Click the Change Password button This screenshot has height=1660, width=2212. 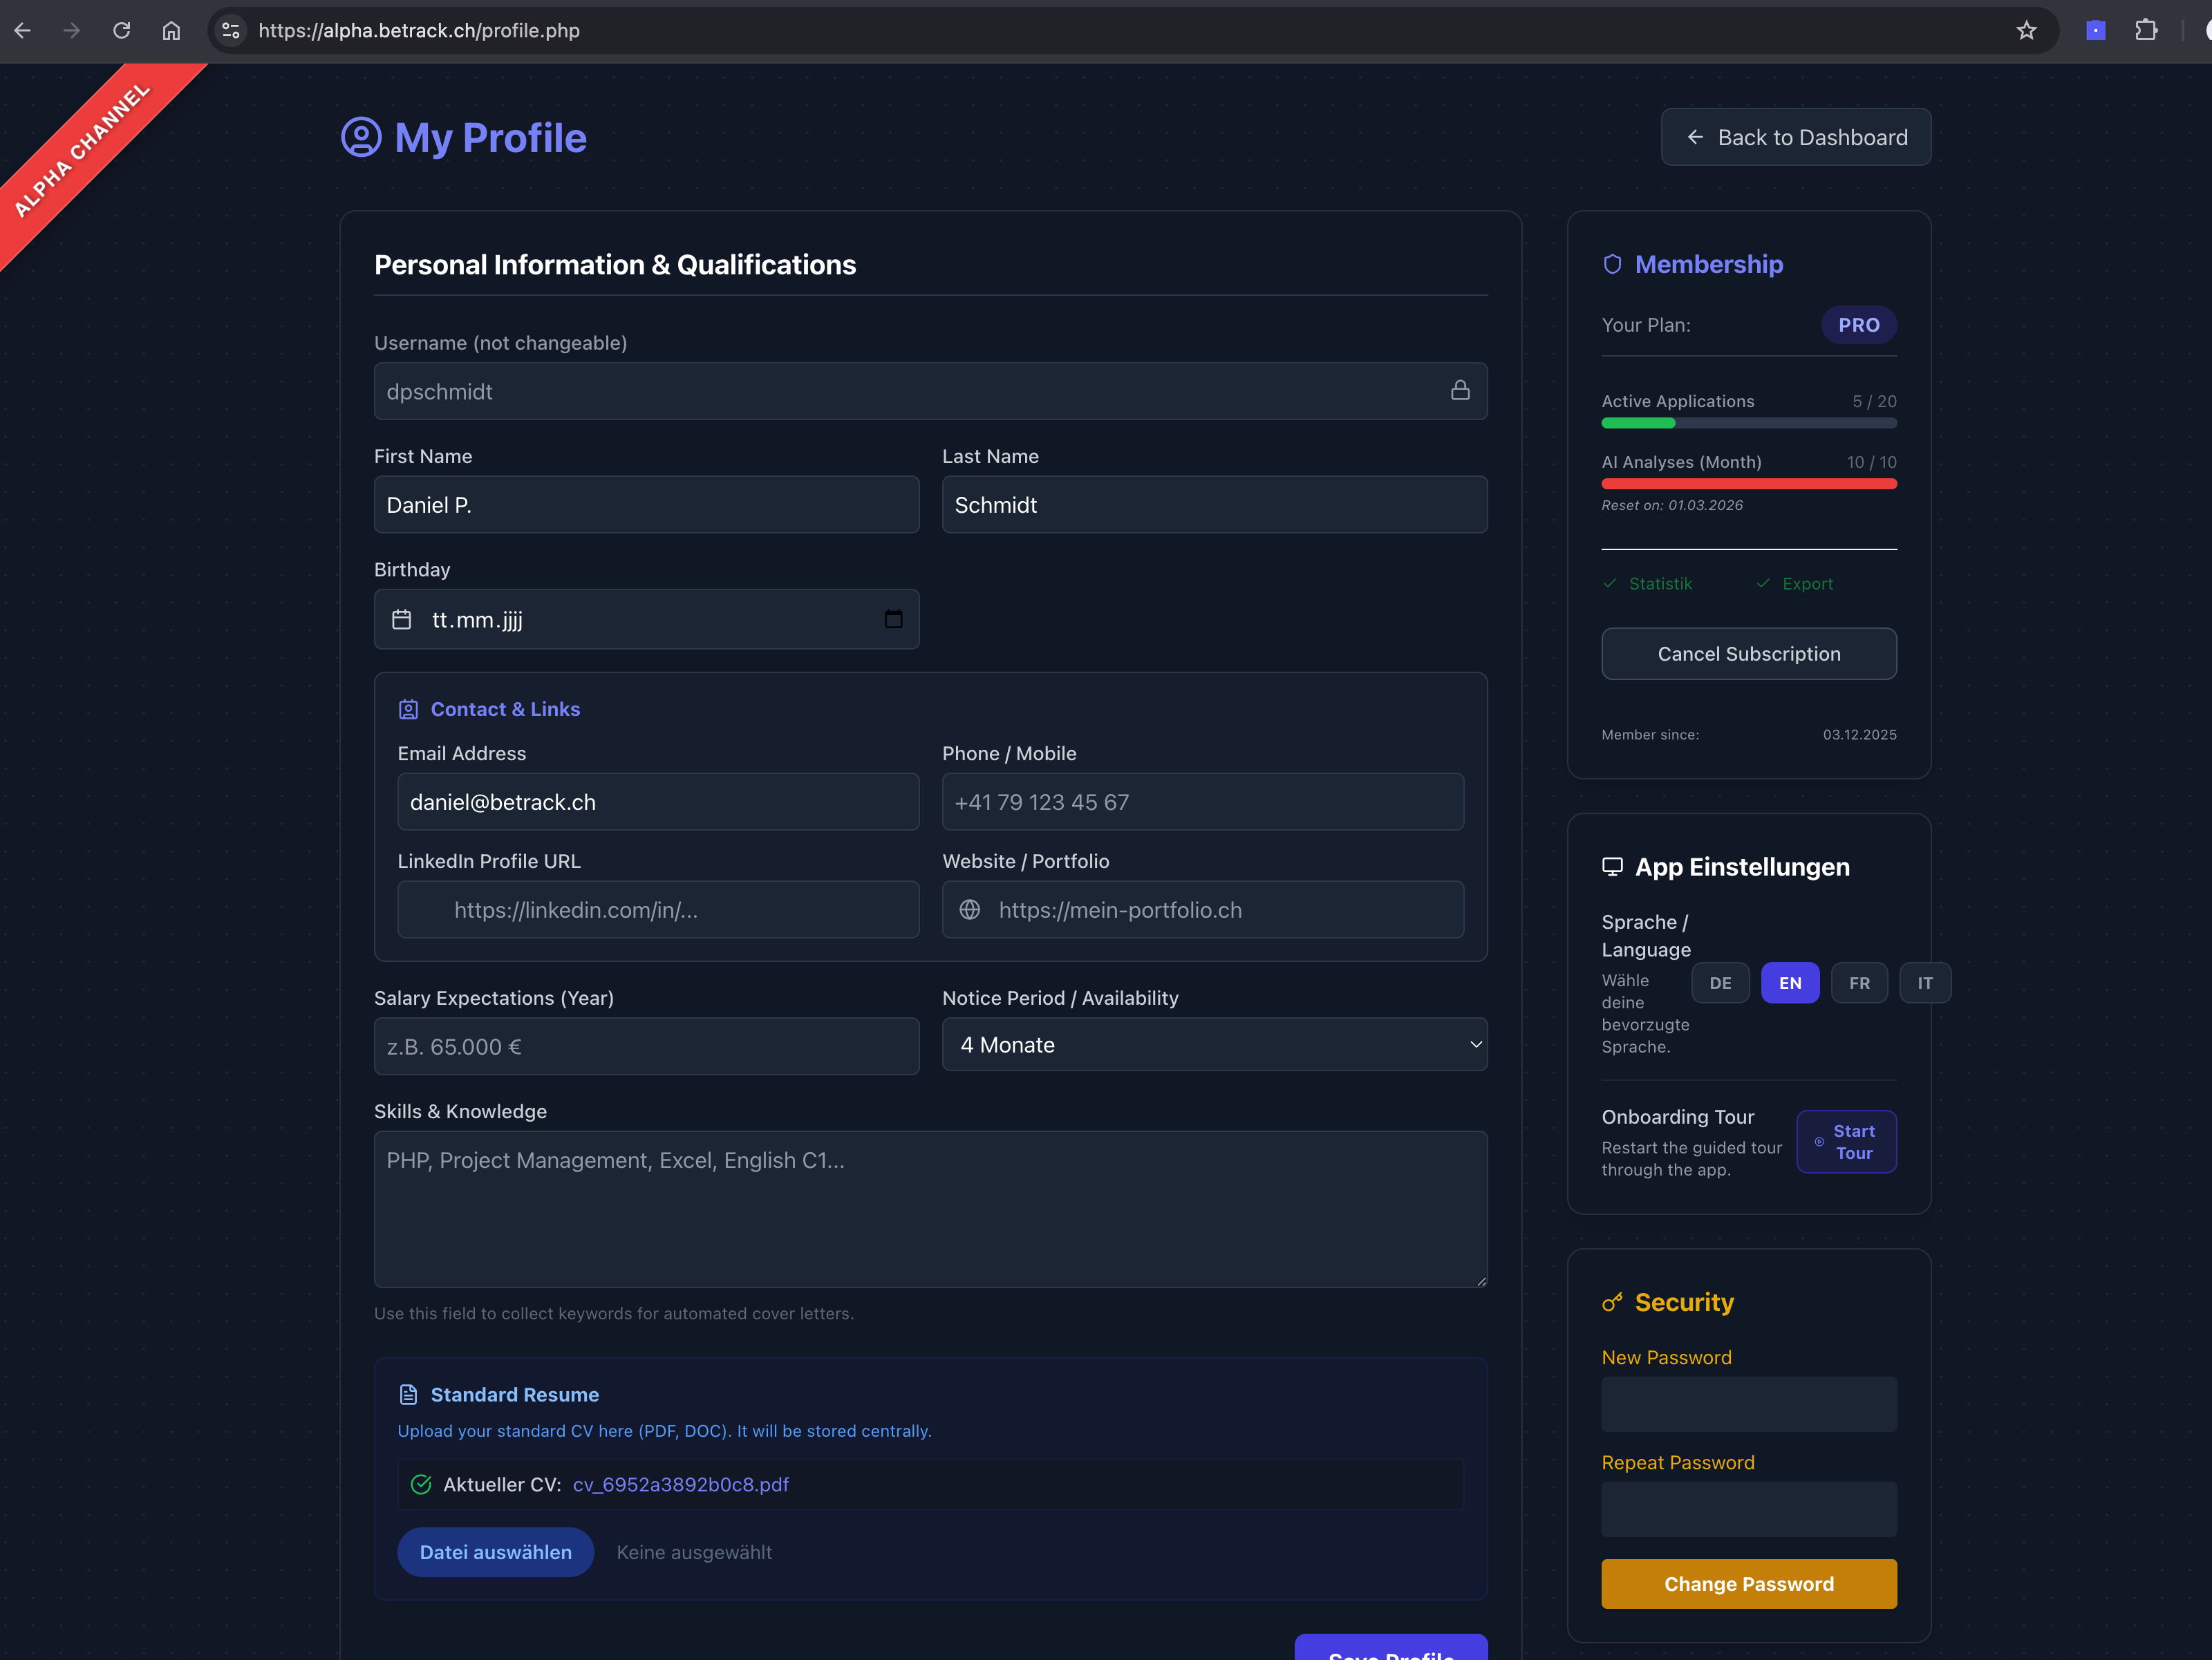[x=1748, y=1584]
